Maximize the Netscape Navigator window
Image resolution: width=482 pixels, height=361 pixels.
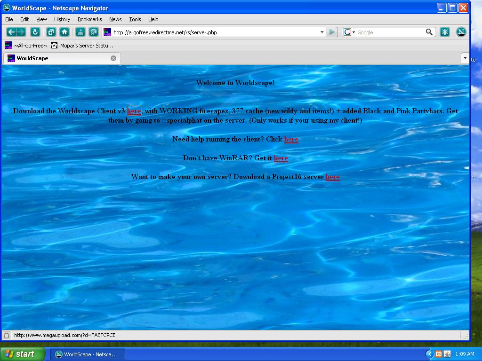point(452,8)
